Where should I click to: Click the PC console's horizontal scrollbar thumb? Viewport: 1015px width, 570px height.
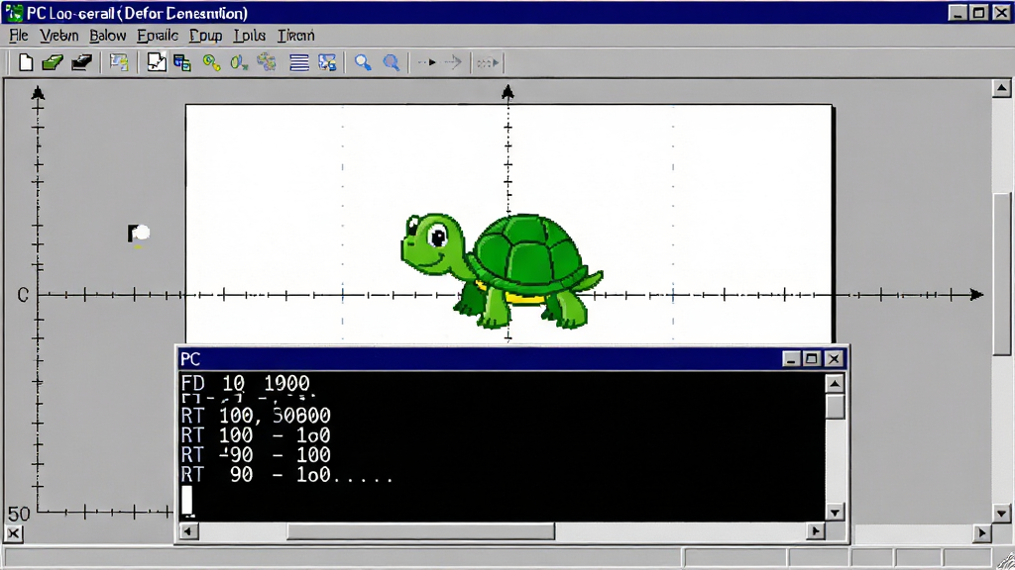[420, 531]
